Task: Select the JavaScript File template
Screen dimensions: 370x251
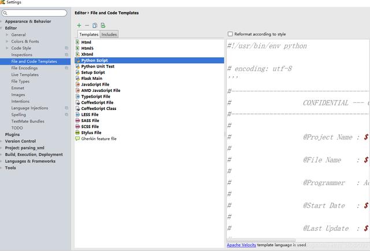Action: point(95,84)
